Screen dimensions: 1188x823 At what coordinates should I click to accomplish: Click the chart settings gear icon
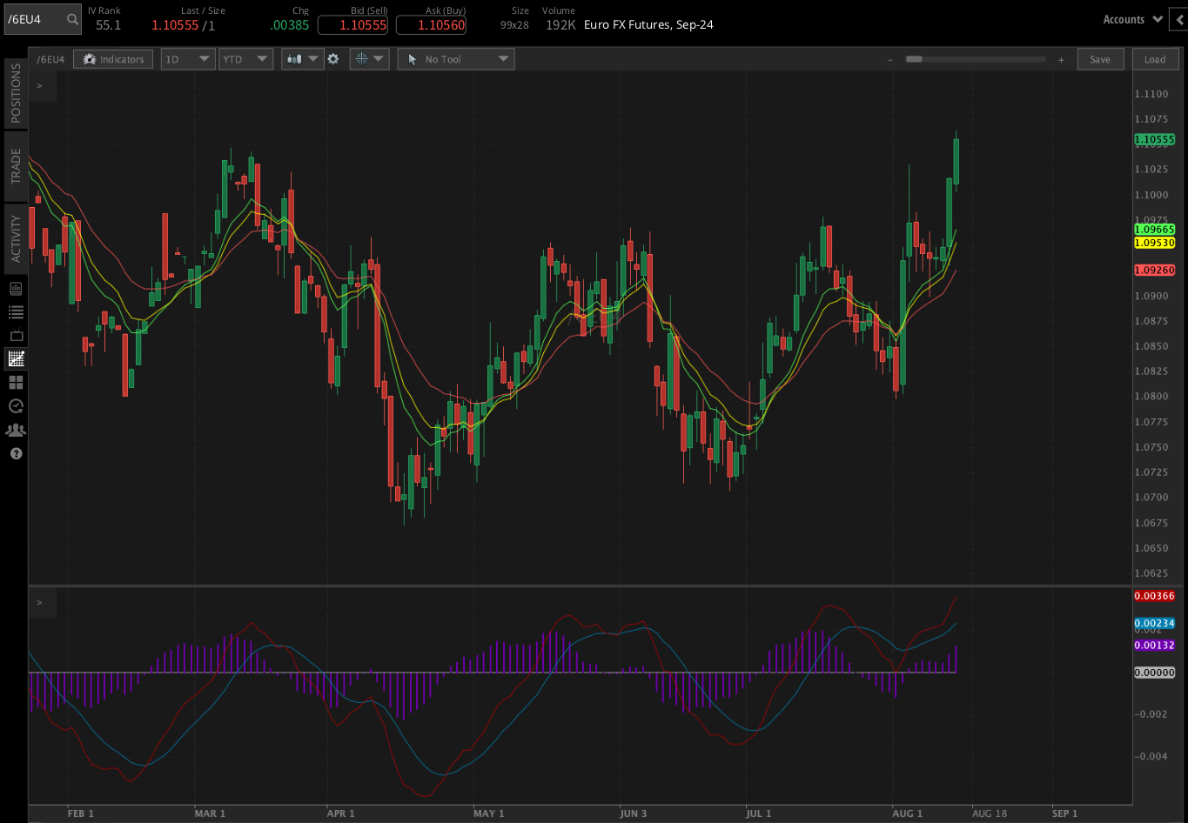pos(335,58)
